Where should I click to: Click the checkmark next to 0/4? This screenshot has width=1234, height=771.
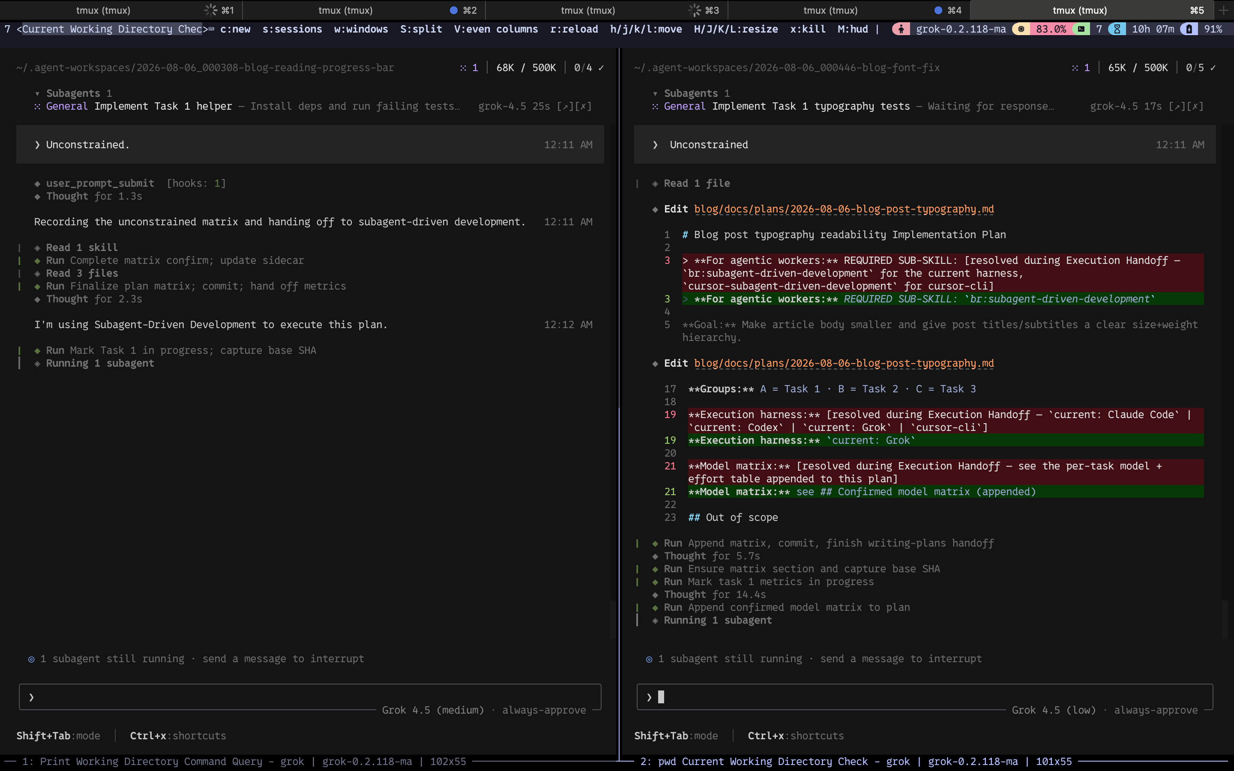(x=601, y=68)
